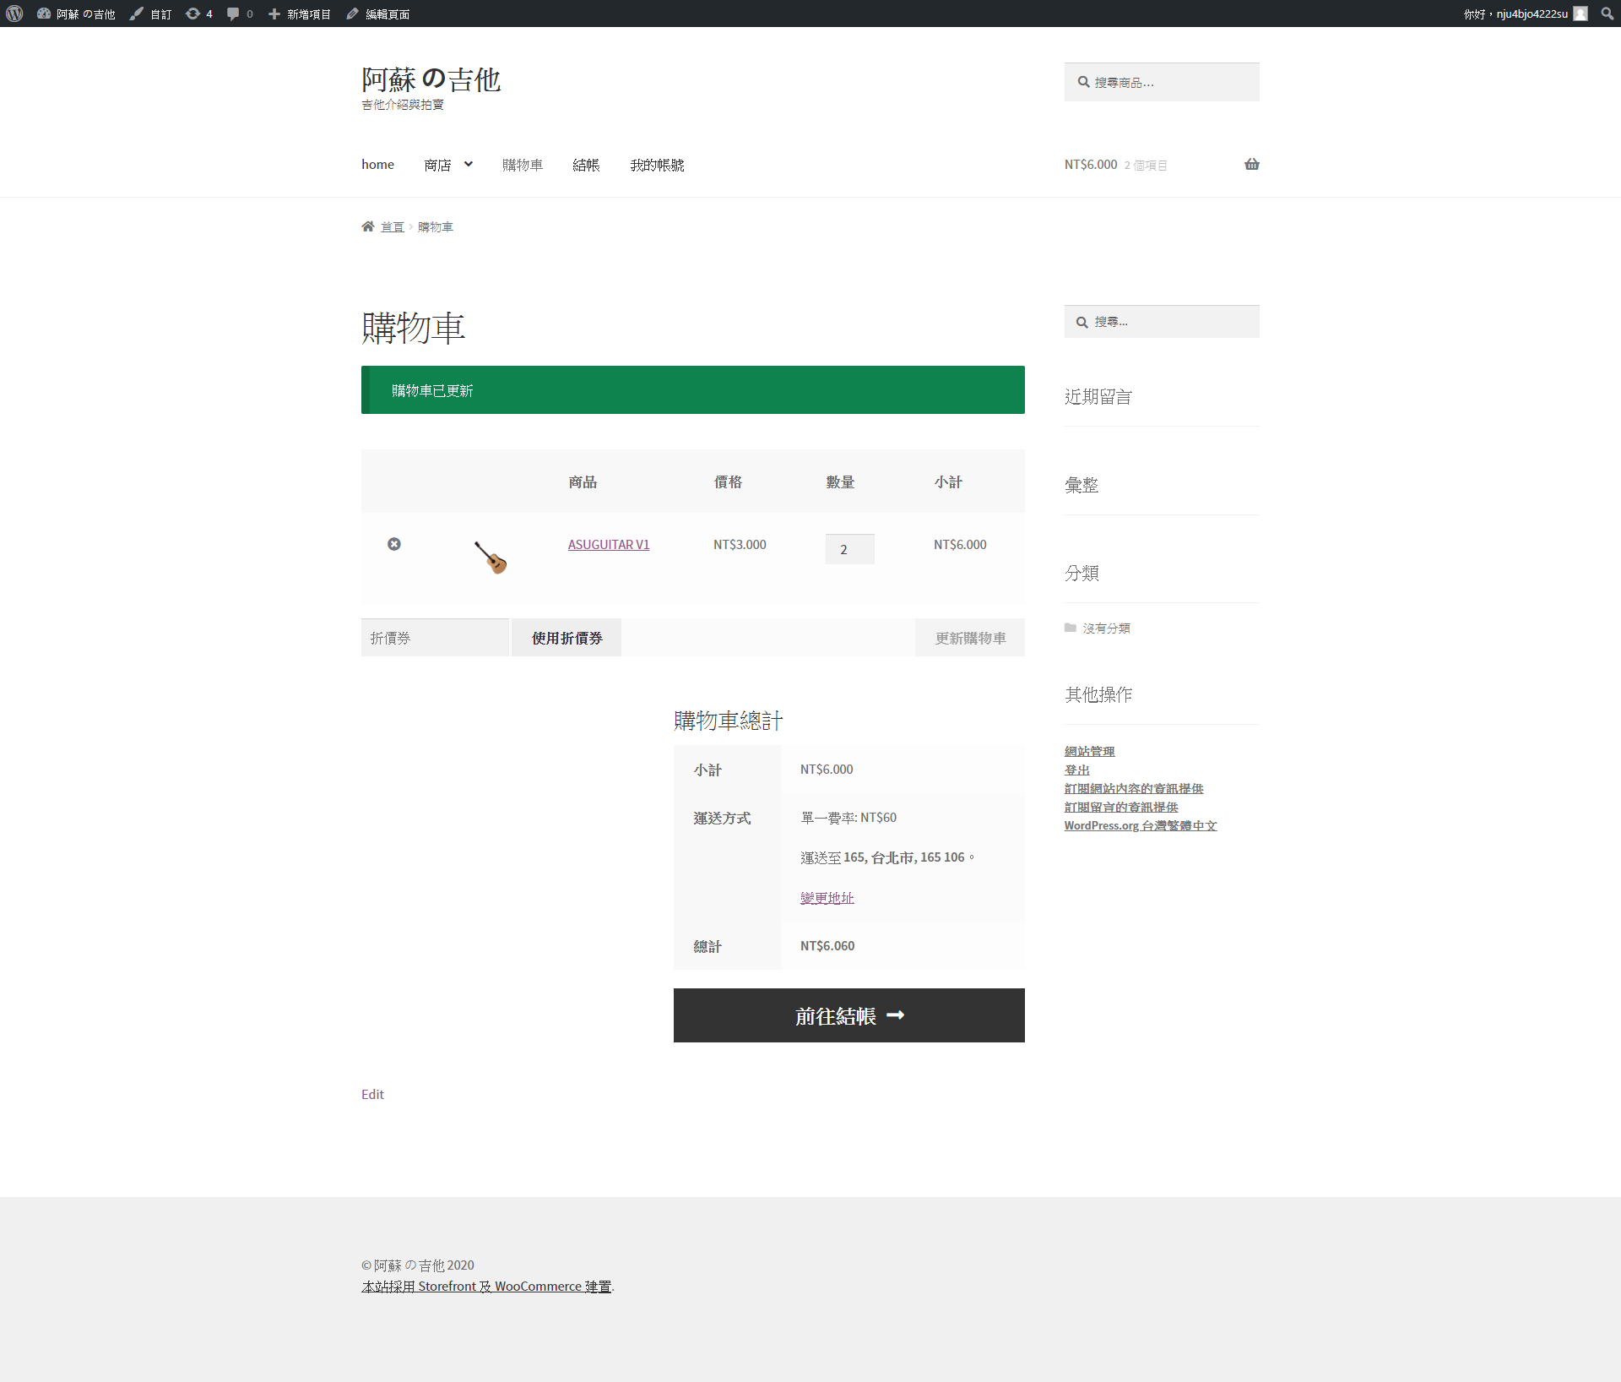This screenshot has height=1382, width=1621.
Task: Click the 前往結帳 checkout button
Action: [848, 1015]
